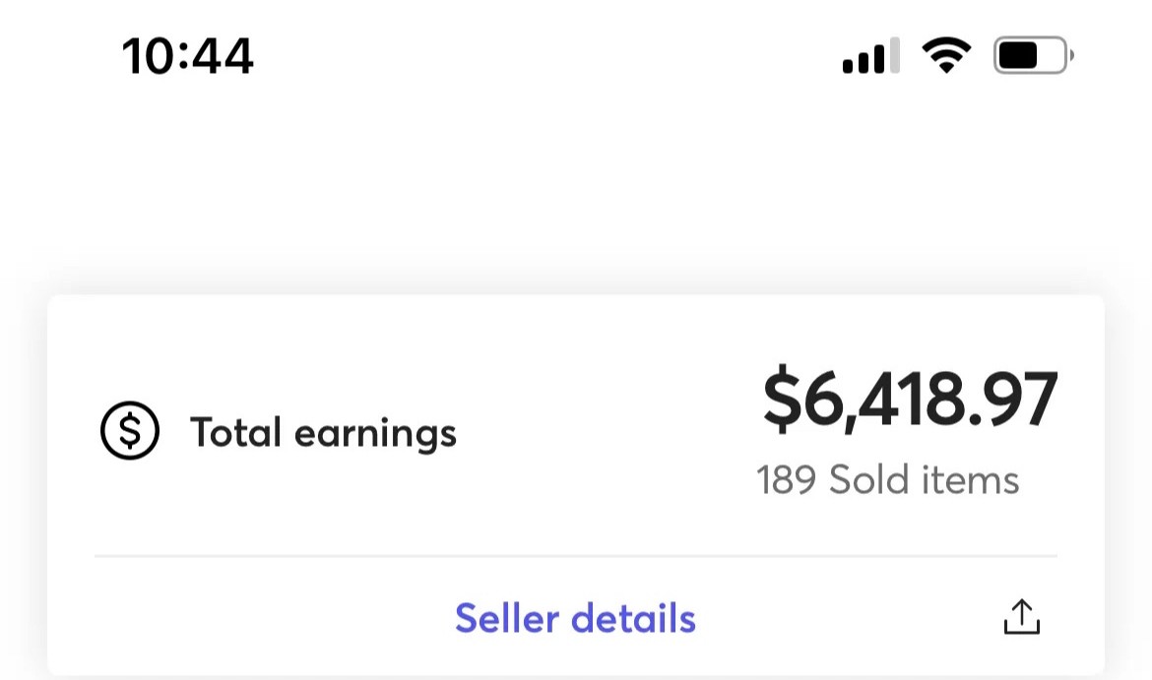Tap the Wi-Fi status icon

point(946,55)
